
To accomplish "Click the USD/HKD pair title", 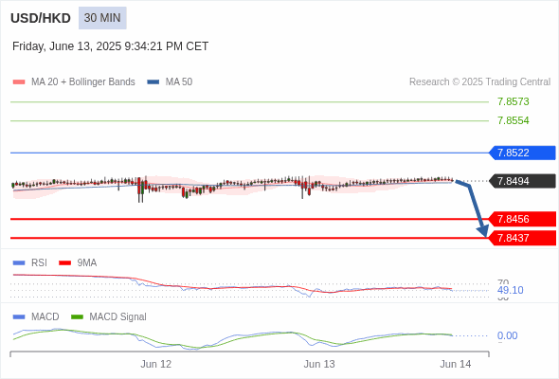I will tap(41, 18).
